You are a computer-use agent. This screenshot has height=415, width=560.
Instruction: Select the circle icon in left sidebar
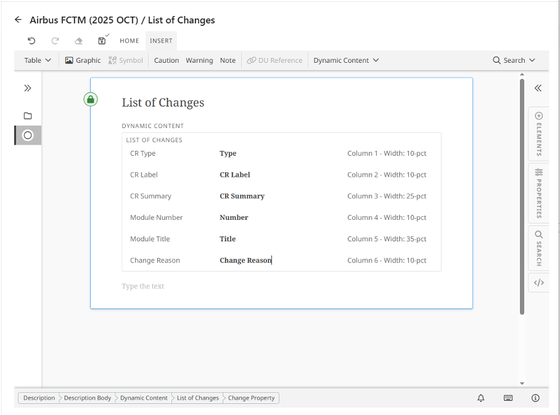pos(28,135)
